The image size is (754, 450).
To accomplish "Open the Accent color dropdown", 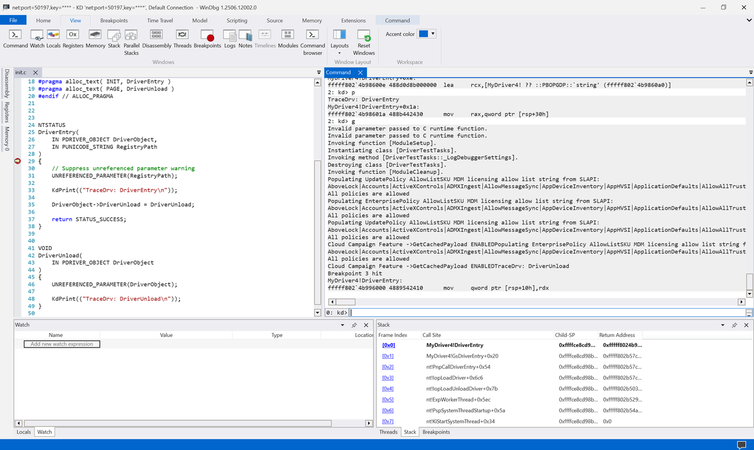I will (x=432, y=34).
